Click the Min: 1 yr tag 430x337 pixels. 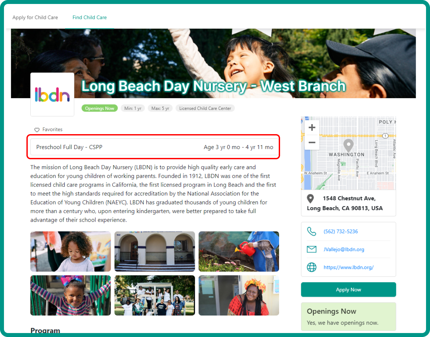click(x=133, y=108)
